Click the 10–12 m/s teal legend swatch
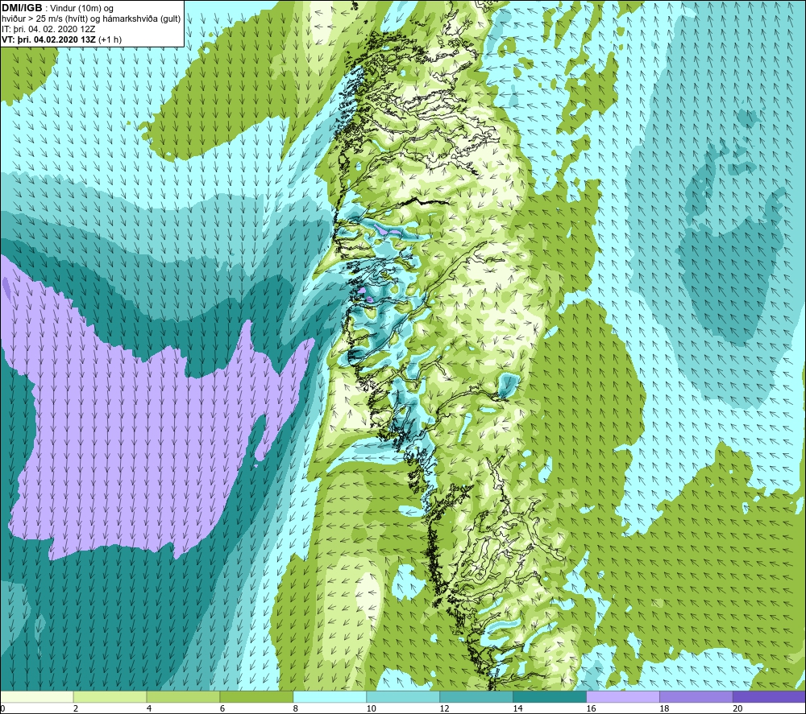806x714 pixels. tap(403, 697)
